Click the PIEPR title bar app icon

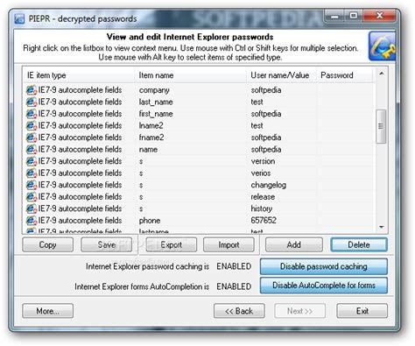(20, 19)
